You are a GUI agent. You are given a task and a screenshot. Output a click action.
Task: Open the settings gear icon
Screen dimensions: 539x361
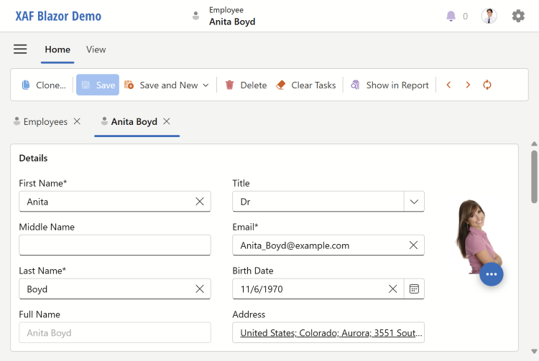518,16
